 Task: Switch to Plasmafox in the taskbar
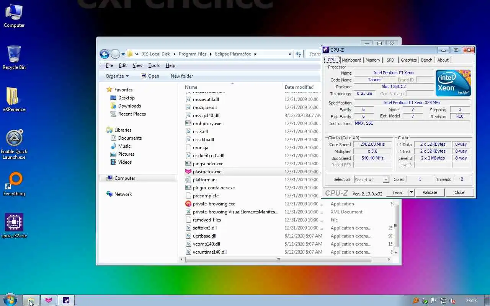(x=48, y=300)
